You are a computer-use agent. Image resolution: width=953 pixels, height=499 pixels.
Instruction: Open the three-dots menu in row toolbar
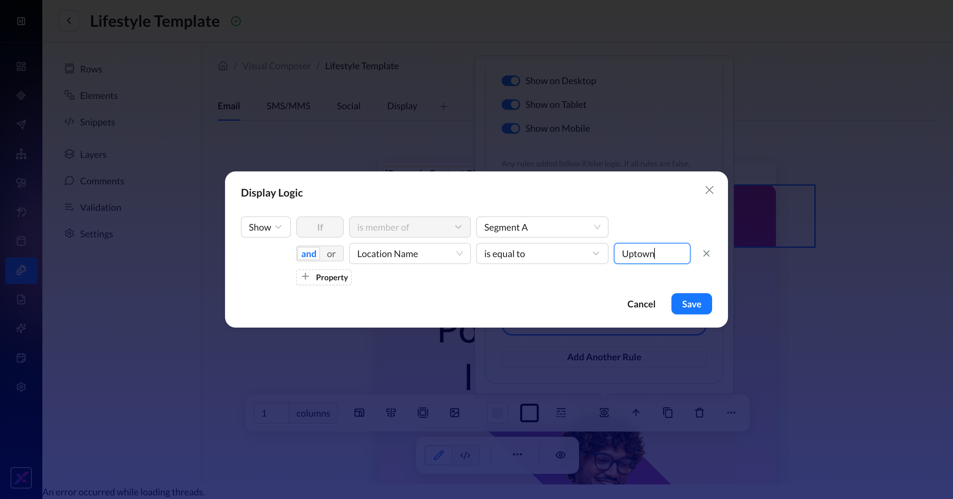pyautogui.click(x=731, y=413)
